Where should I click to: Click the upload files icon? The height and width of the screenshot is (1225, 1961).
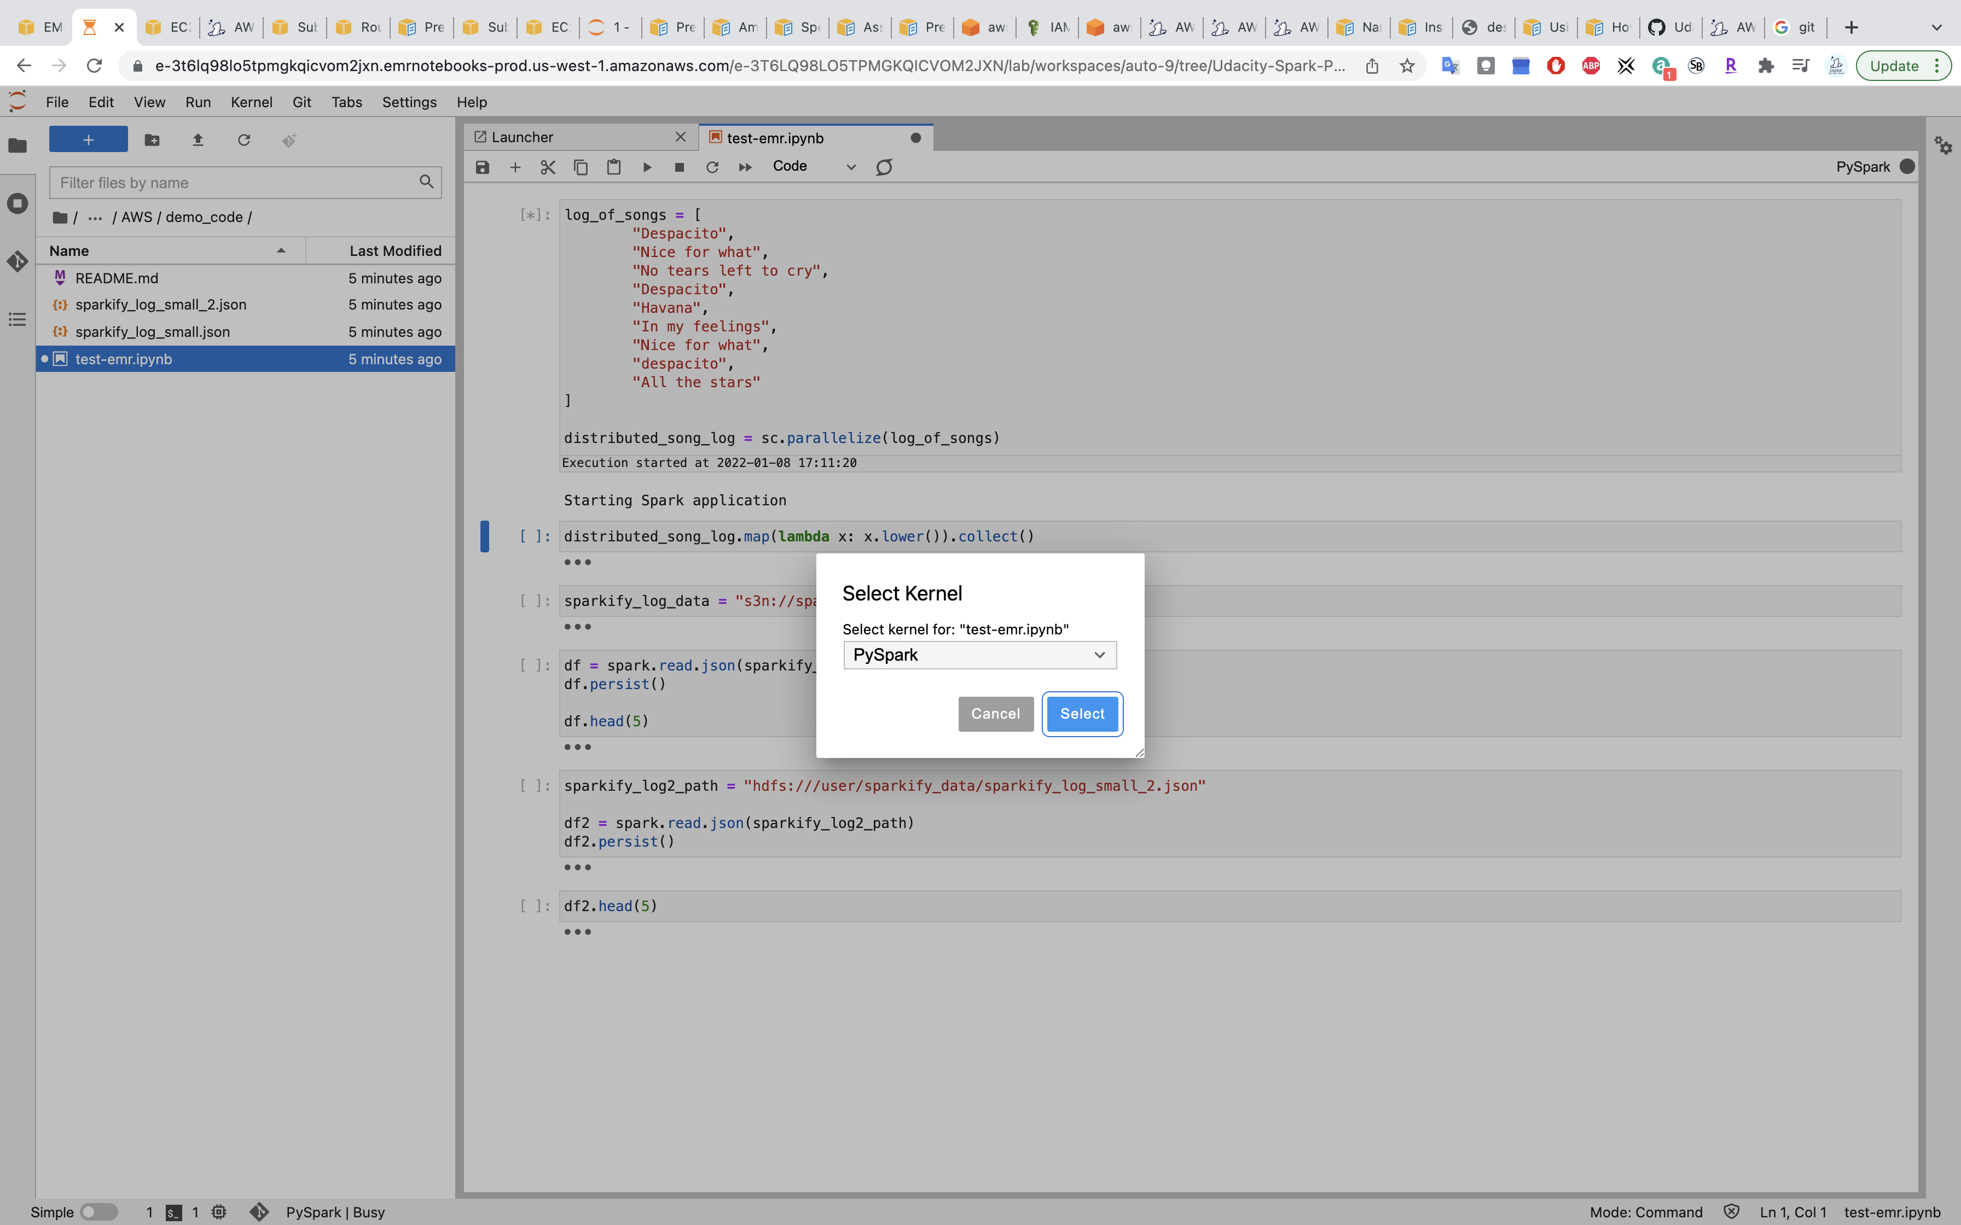coord(198,140)
